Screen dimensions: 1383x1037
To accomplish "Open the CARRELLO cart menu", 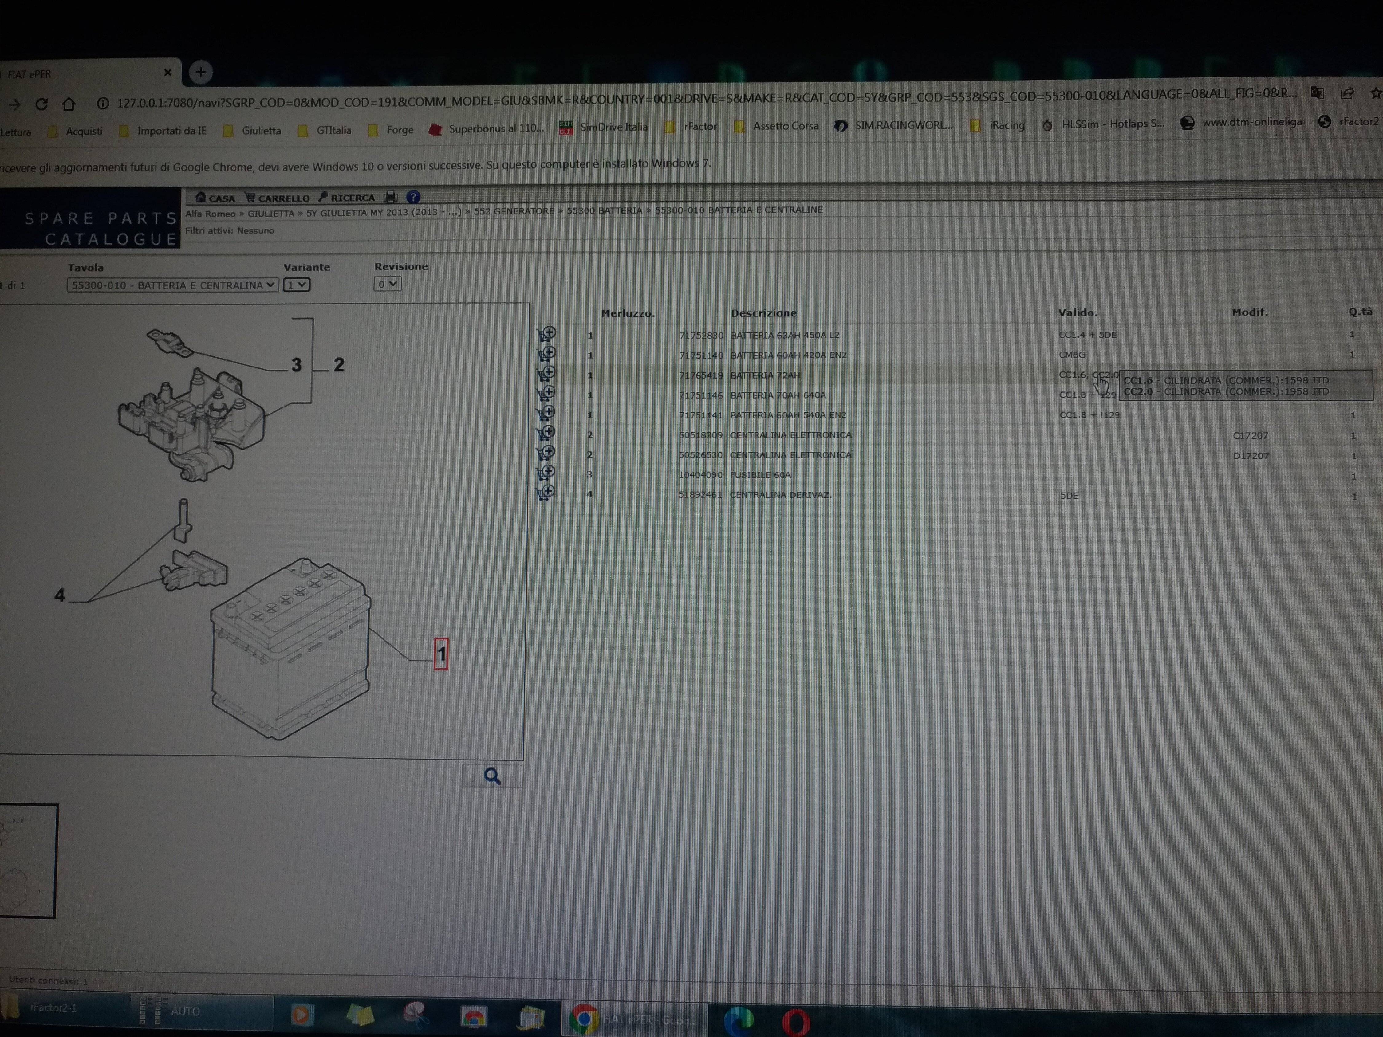I will [277, 198].
